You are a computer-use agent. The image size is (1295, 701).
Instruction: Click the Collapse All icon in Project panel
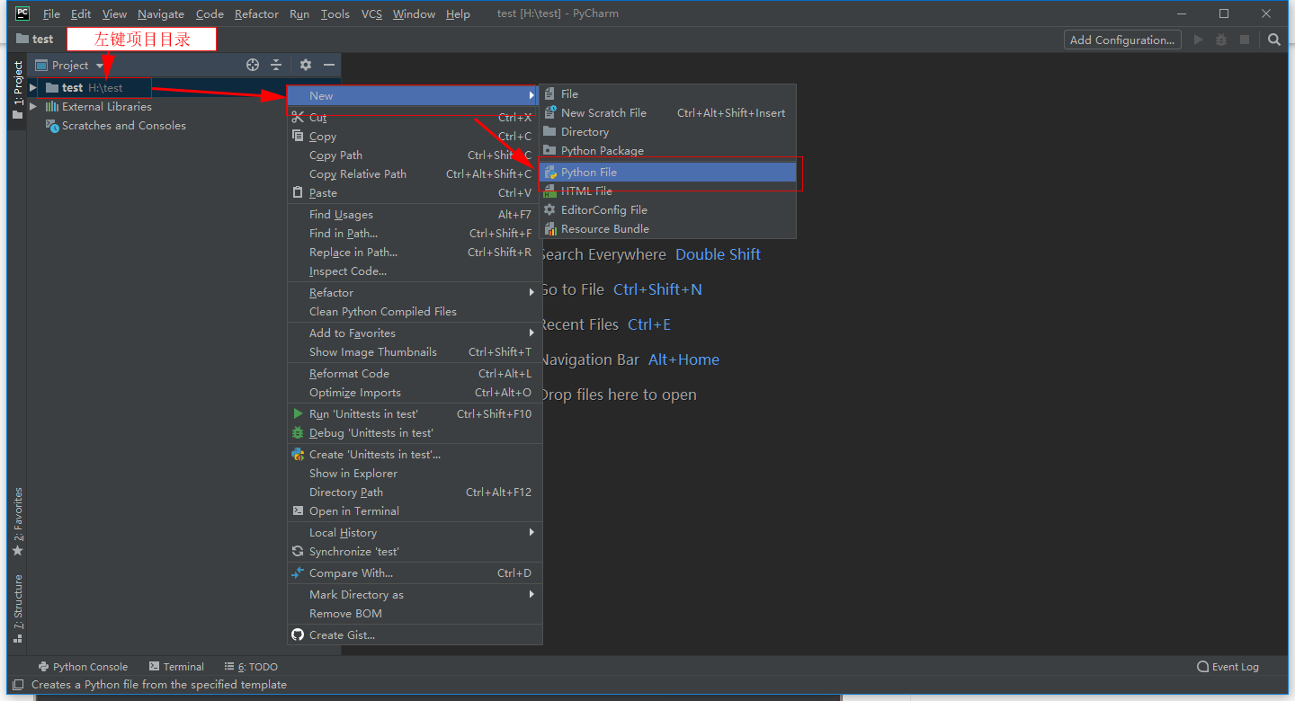coord(276,65)
